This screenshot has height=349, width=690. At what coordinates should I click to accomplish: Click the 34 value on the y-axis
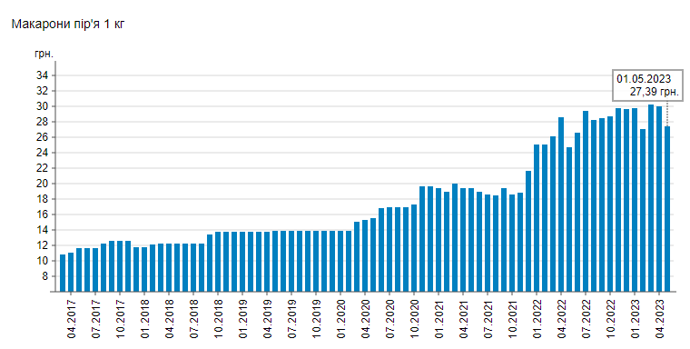pyautogui.click(x=42, y=75)
